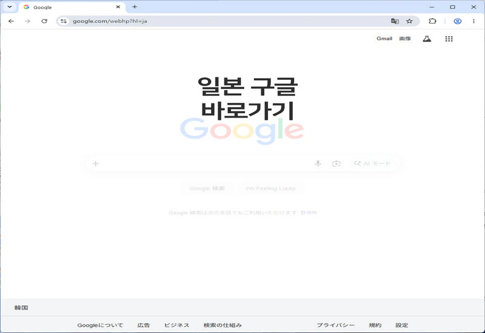Open the Chrome three-dot menu
Screen dimensions: 485x333
[473, 21]
